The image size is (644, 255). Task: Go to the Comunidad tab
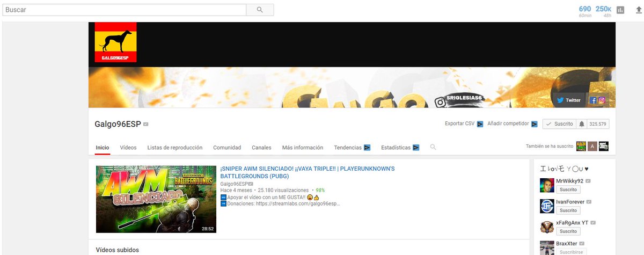[227, 148]
